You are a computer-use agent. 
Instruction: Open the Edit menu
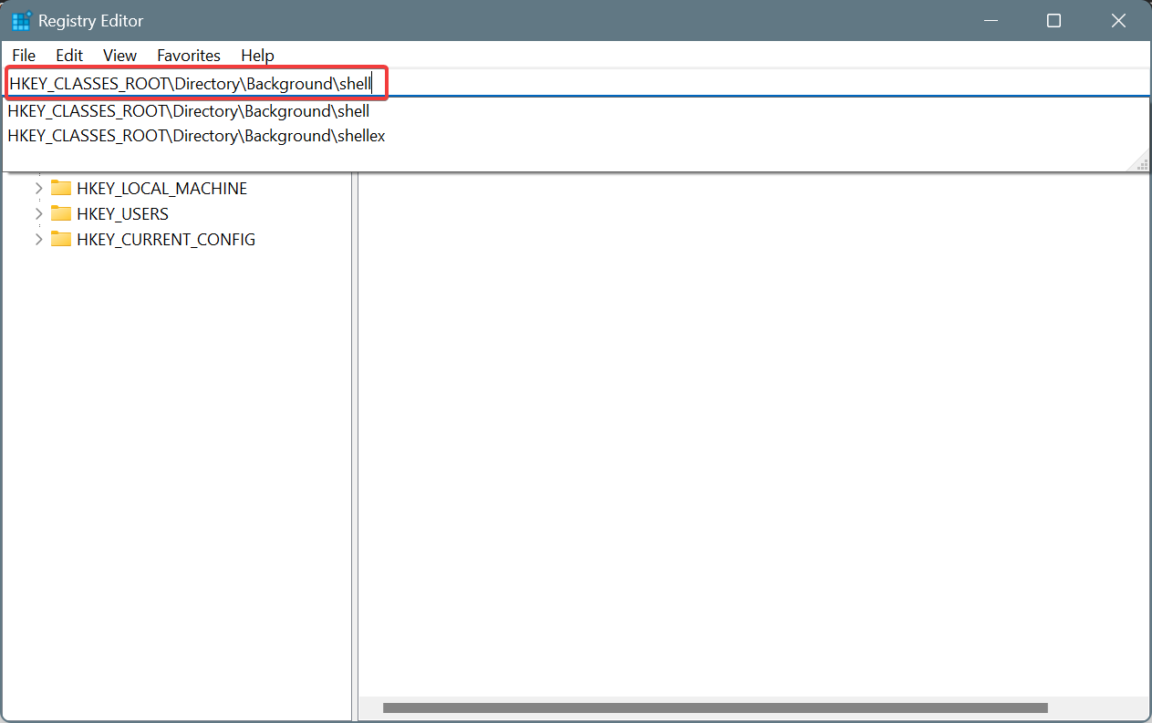coord(69,56)
